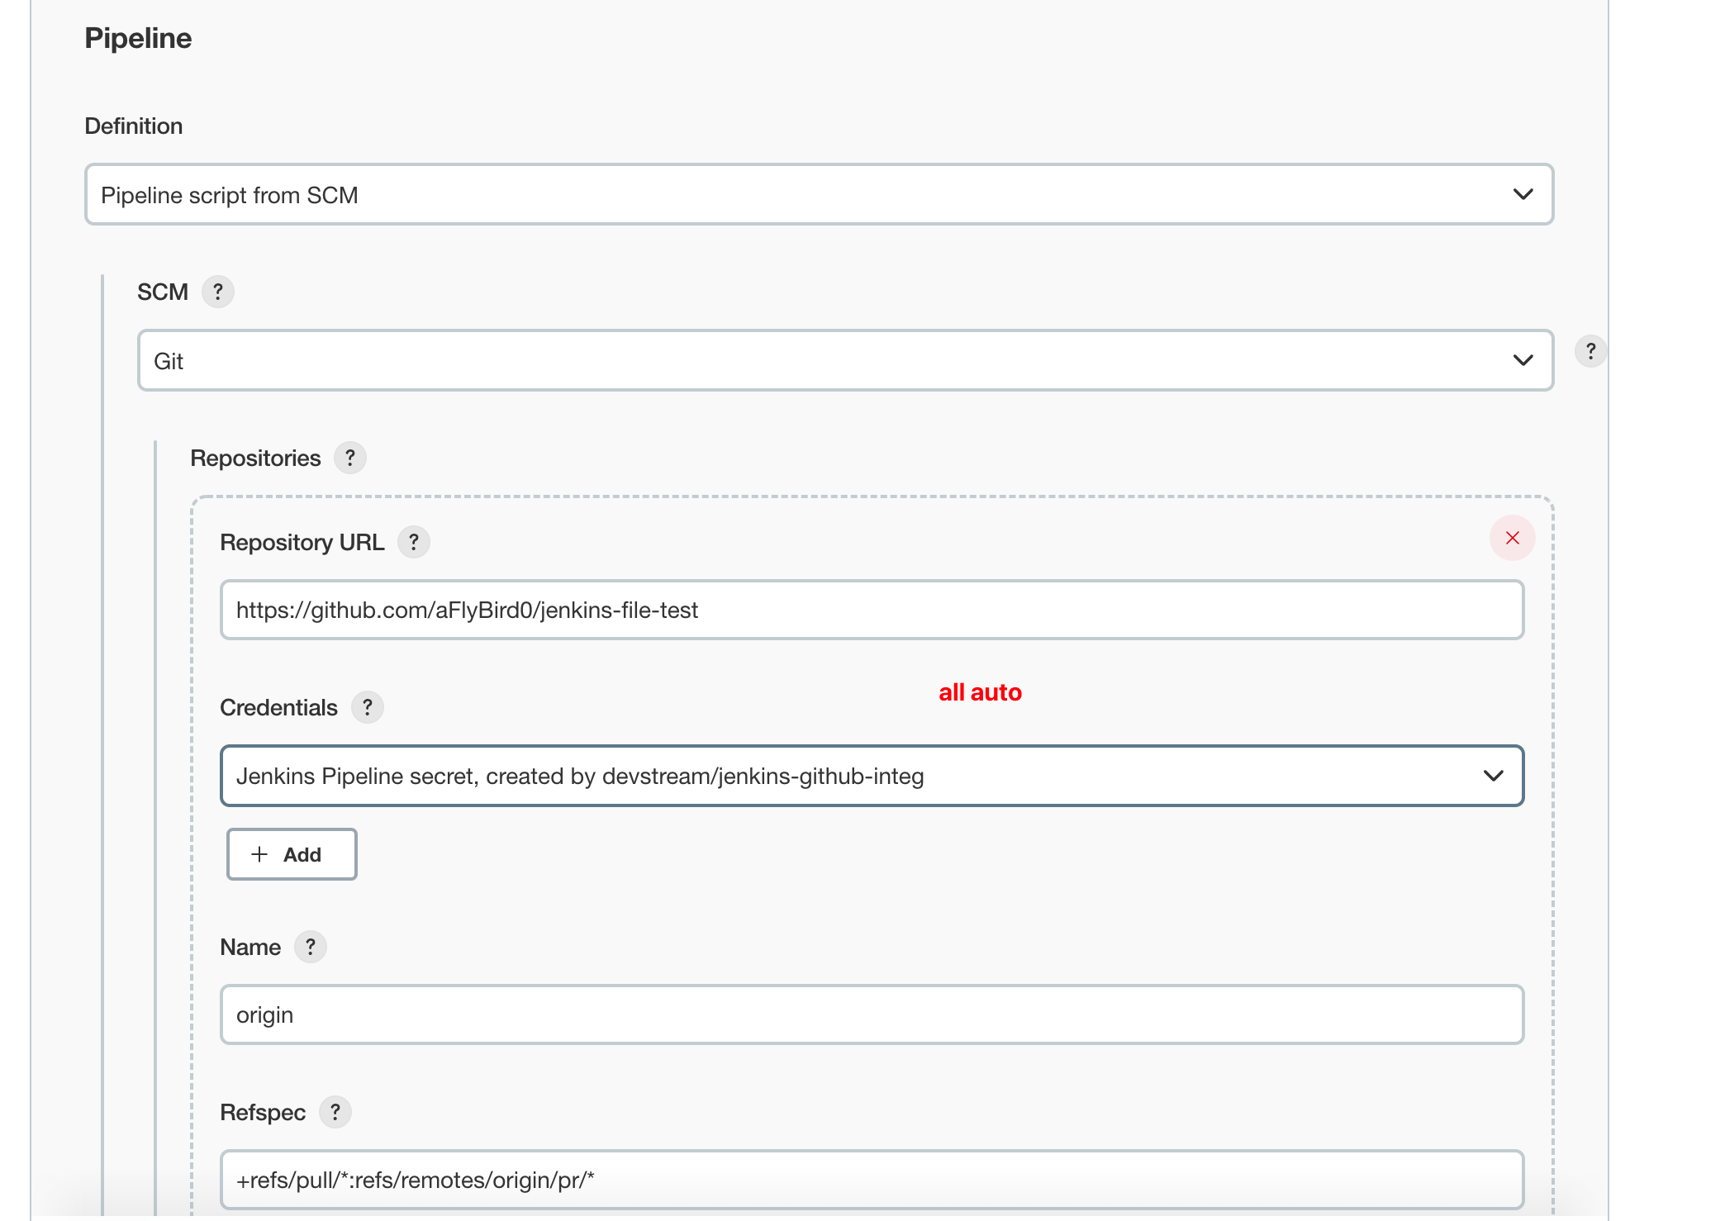Show the Repository URL help tooltip
Viewport: 1725px width, 1221px height.
(x=414, y=542)
